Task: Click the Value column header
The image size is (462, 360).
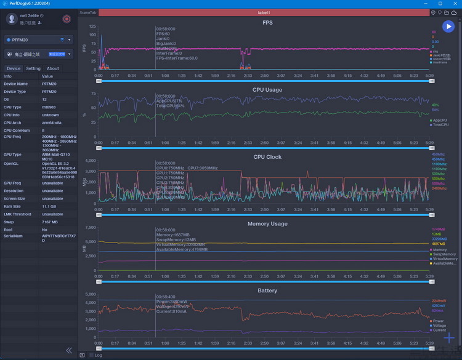Action: point(47,76)
